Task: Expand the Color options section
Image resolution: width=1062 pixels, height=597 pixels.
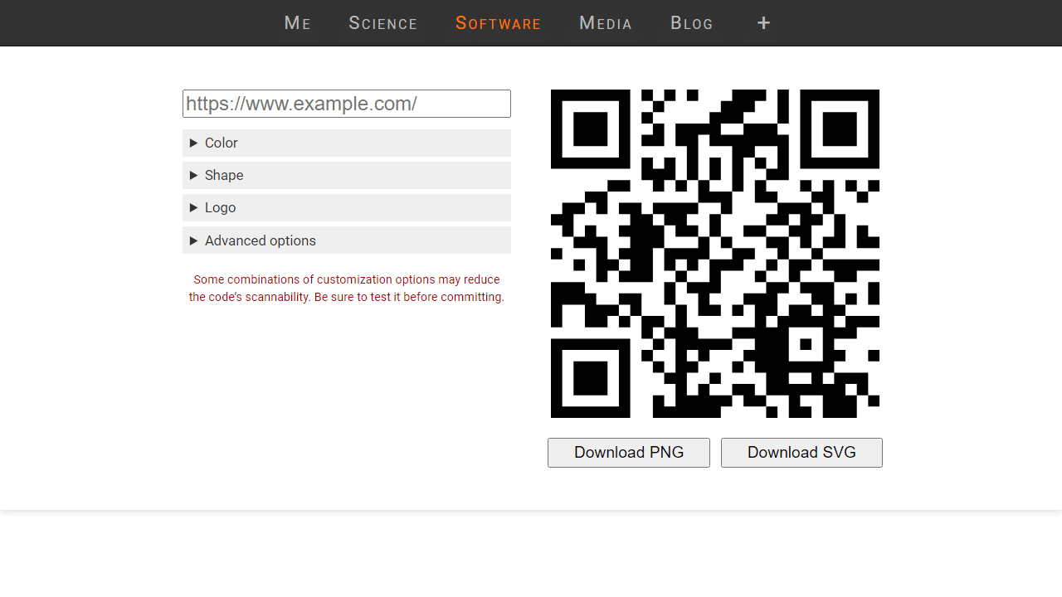Action: click(x=347, y=143)
